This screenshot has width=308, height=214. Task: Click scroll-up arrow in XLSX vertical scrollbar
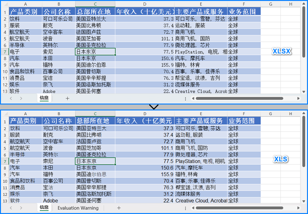pos(304,4)
